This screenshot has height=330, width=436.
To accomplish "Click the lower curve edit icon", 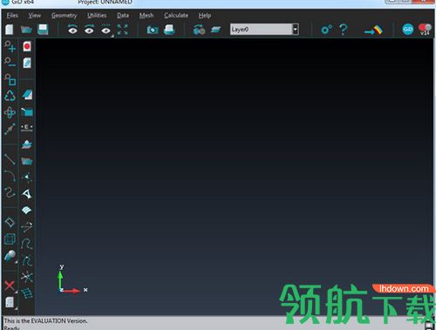I will click(27, 260).
